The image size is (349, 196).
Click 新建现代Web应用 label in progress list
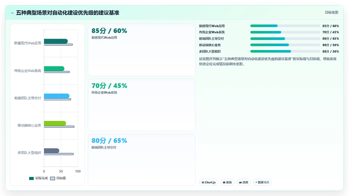coord(212,26)
